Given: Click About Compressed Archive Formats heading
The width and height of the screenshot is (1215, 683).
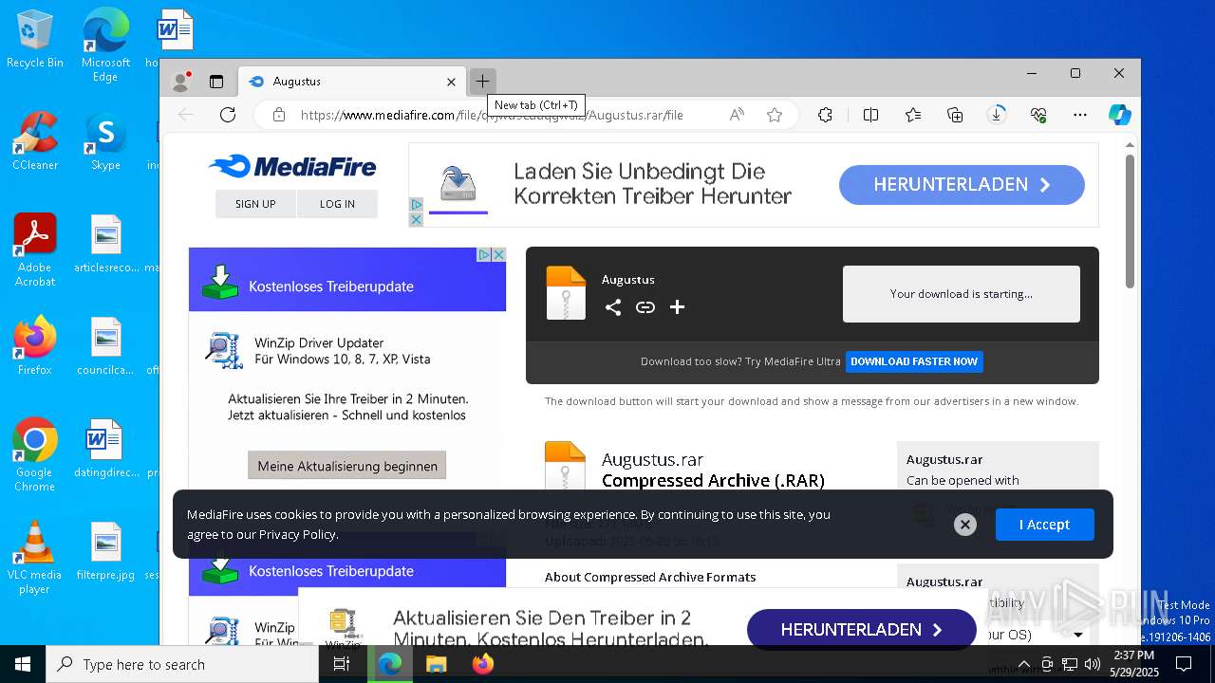Looking at the screenshot, I should point(650,577).
